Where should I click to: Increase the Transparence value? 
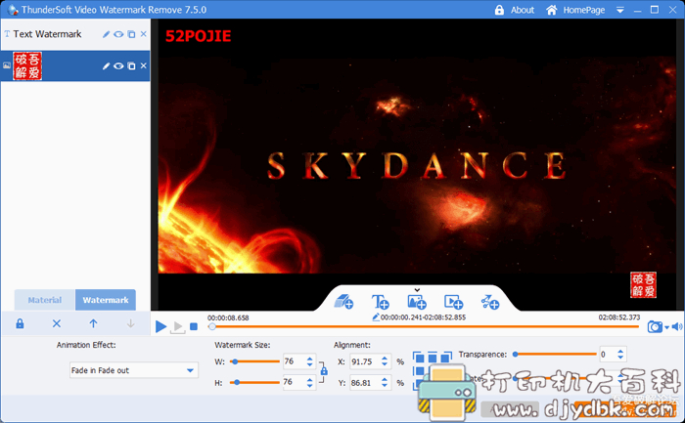tap(620, 352)
